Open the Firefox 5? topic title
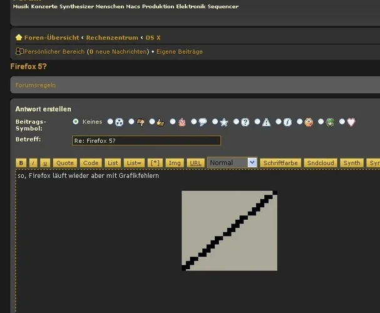Screen dimensions: 380x313 [28, 66]
